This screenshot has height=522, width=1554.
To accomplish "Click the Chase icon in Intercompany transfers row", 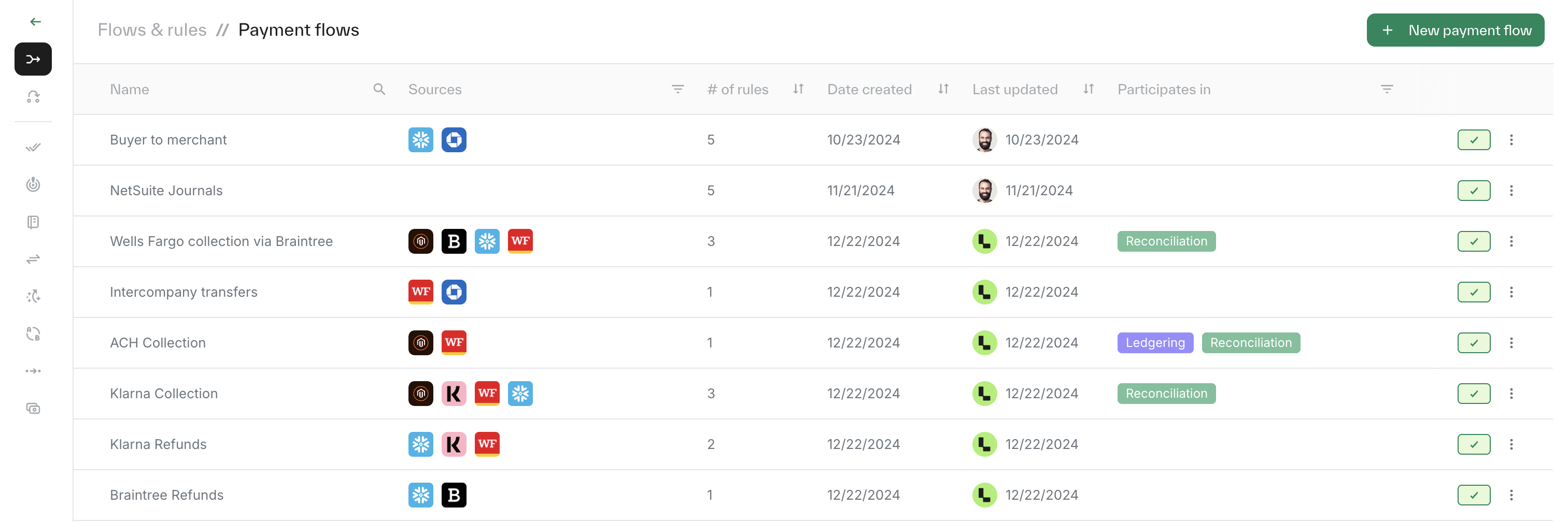I will click(454, 292).
